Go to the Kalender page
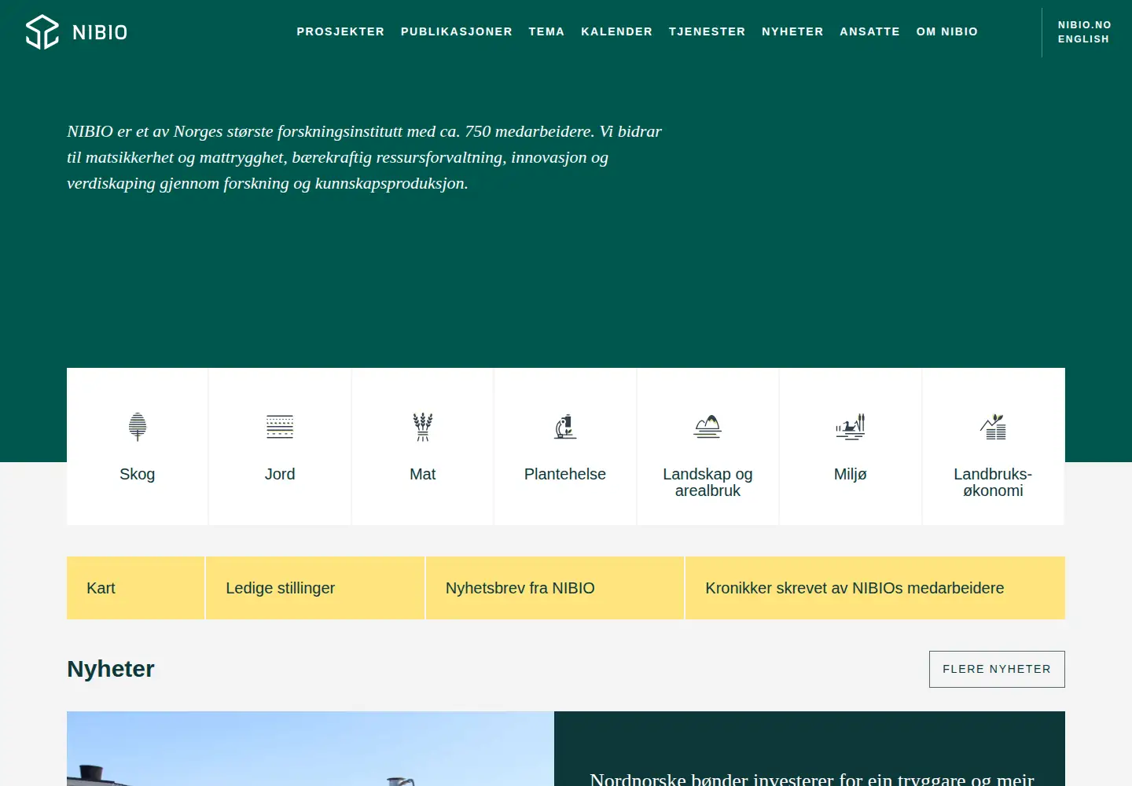 click(617, 31)
